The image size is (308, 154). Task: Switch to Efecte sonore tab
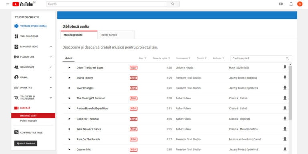pos(116,35)
